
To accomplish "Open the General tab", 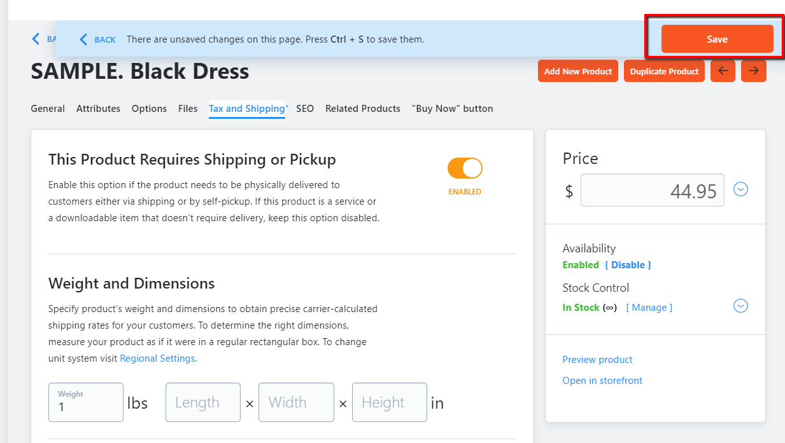I will tap(48, 109).
